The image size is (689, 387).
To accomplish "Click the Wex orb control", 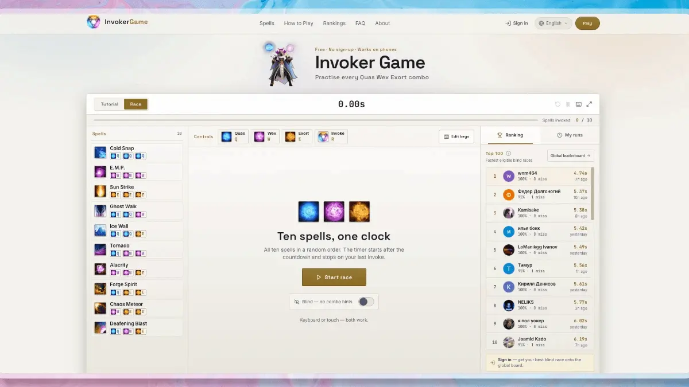I will (266, 136).
